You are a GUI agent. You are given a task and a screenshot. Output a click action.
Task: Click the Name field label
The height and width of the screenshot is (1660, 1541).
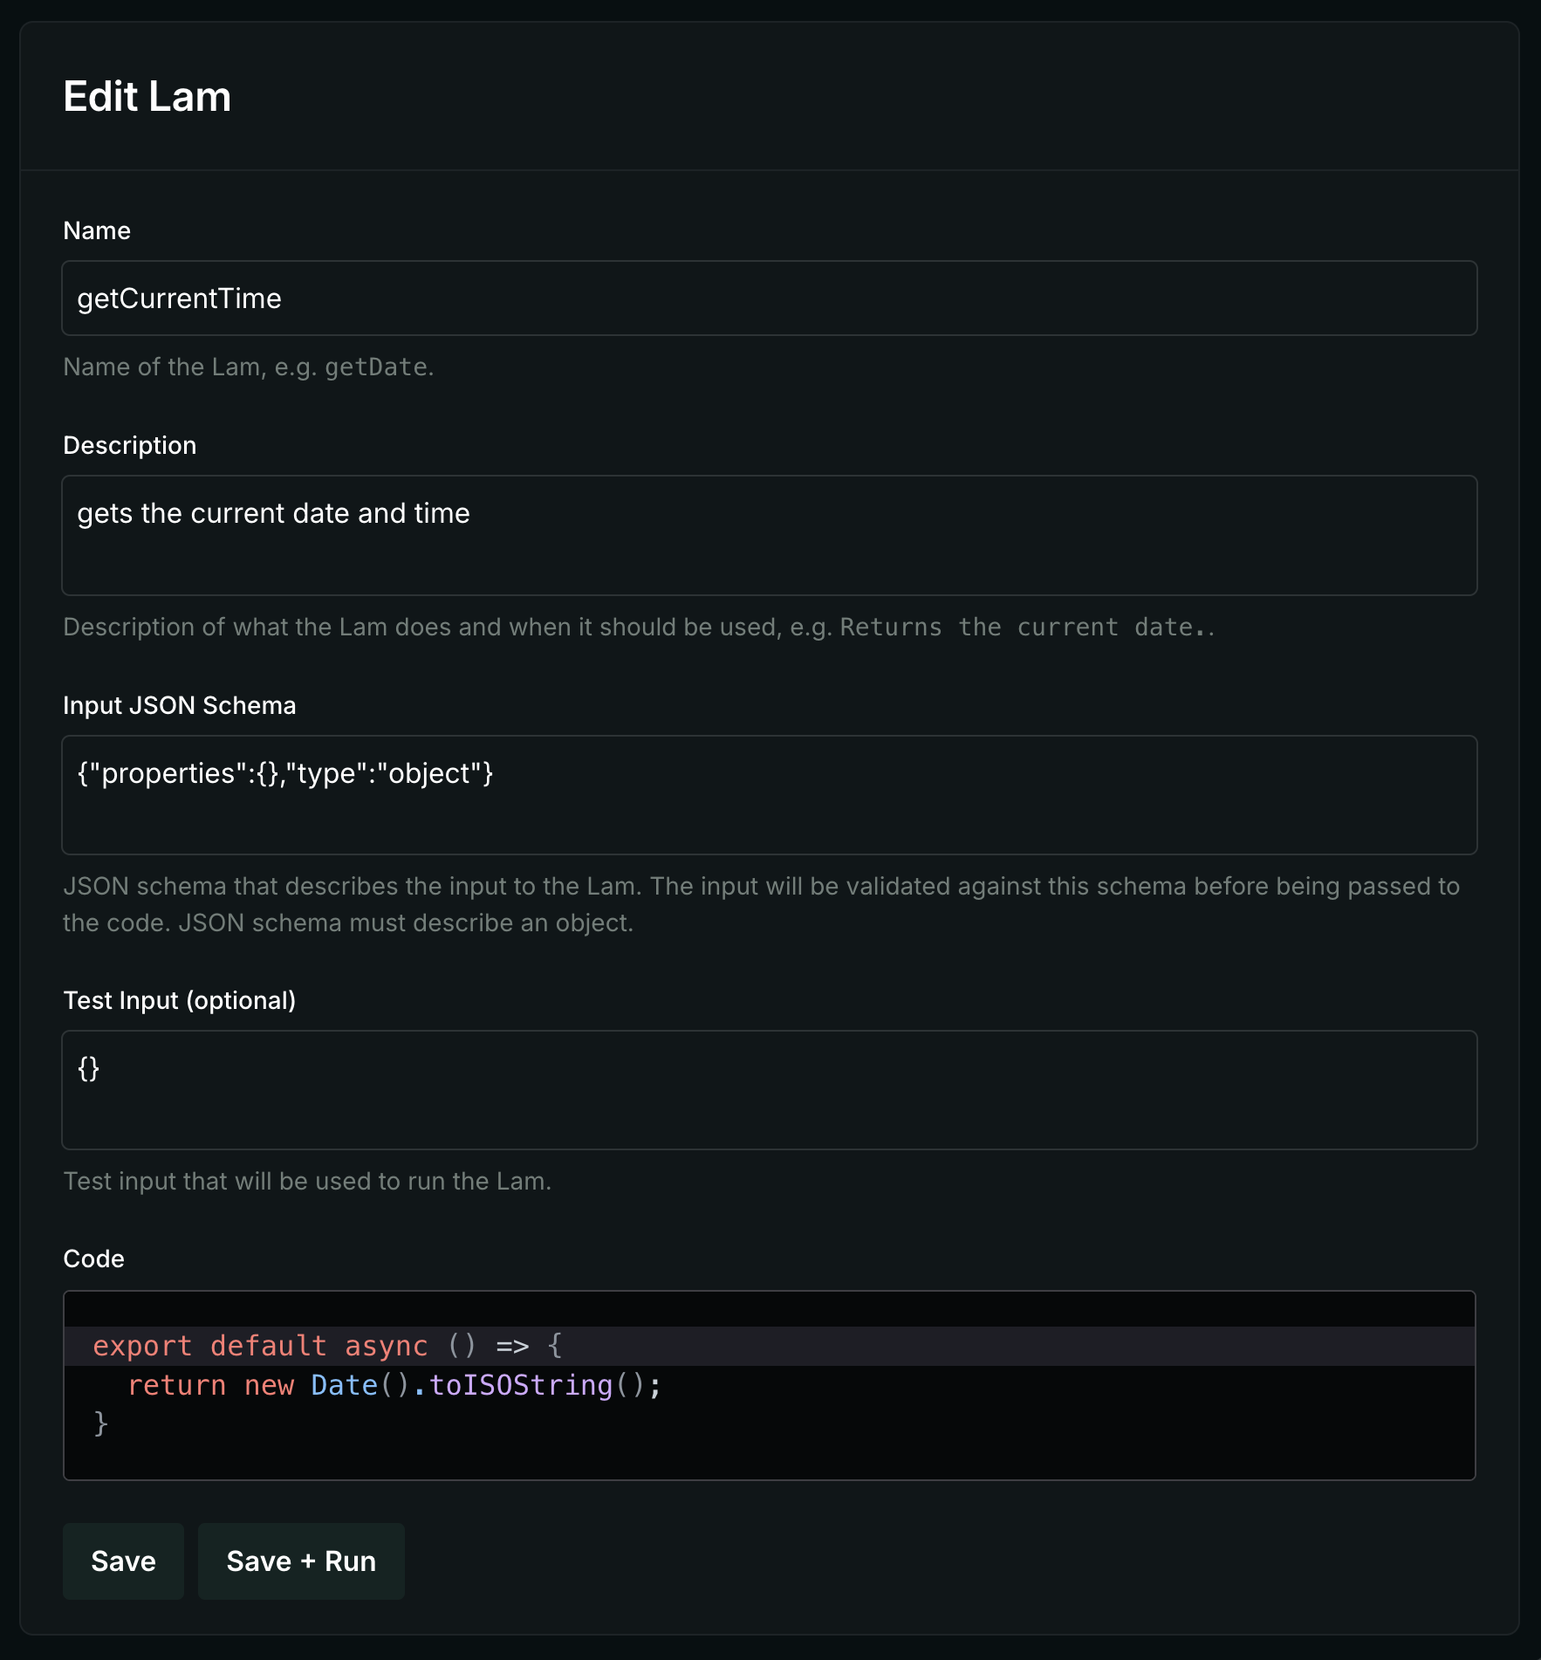tap(97, 230)
